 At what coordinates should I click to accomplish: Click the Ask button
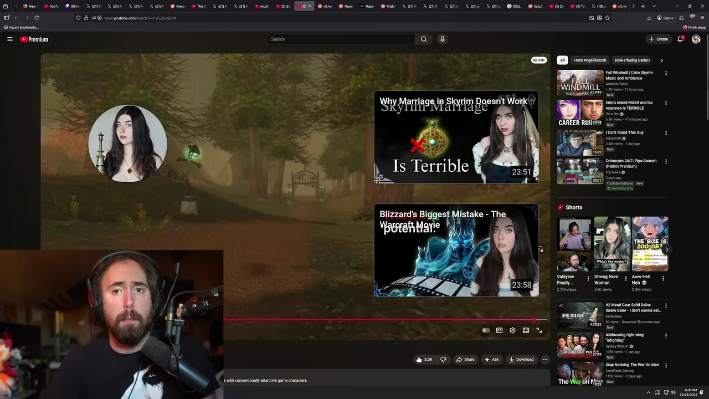492,360
